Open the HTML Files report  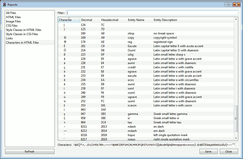tap(13, 17)
